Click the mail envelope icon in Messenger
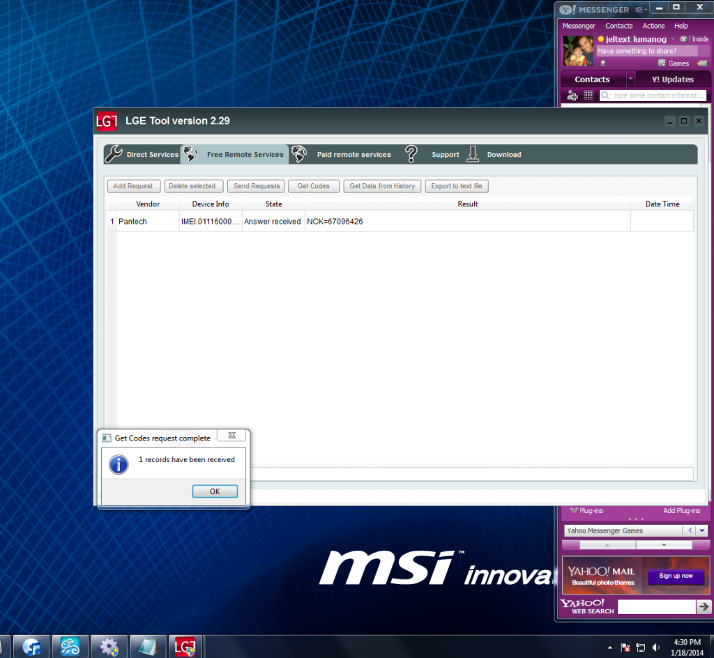The image size is (714, 658). (702, 63)
